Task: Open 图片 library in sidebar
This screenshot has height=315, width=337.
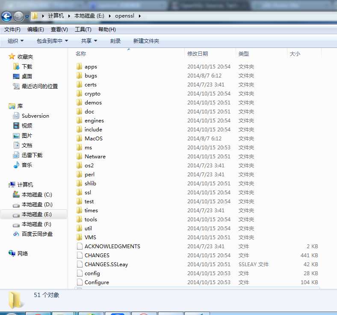Action: pyautogui.click(x=23, y=136)
